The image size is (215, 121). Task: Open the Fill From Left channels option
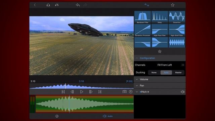tap(165, 65)
